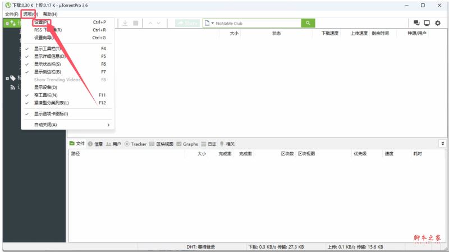Open the 文件(F) menu
This screenshot has height=252, width=449.
pos(11,14)
